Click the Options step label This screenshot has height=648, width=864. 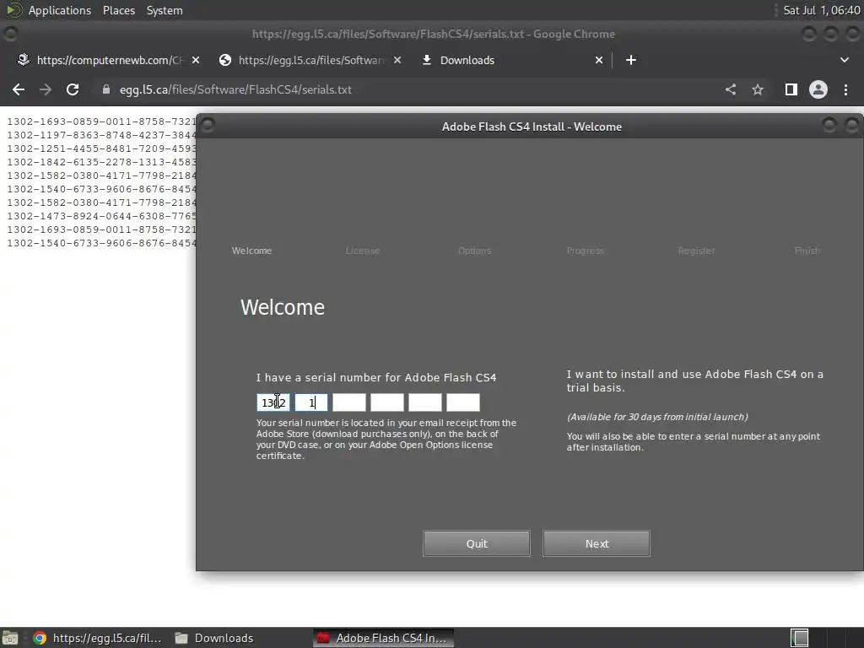474,251
